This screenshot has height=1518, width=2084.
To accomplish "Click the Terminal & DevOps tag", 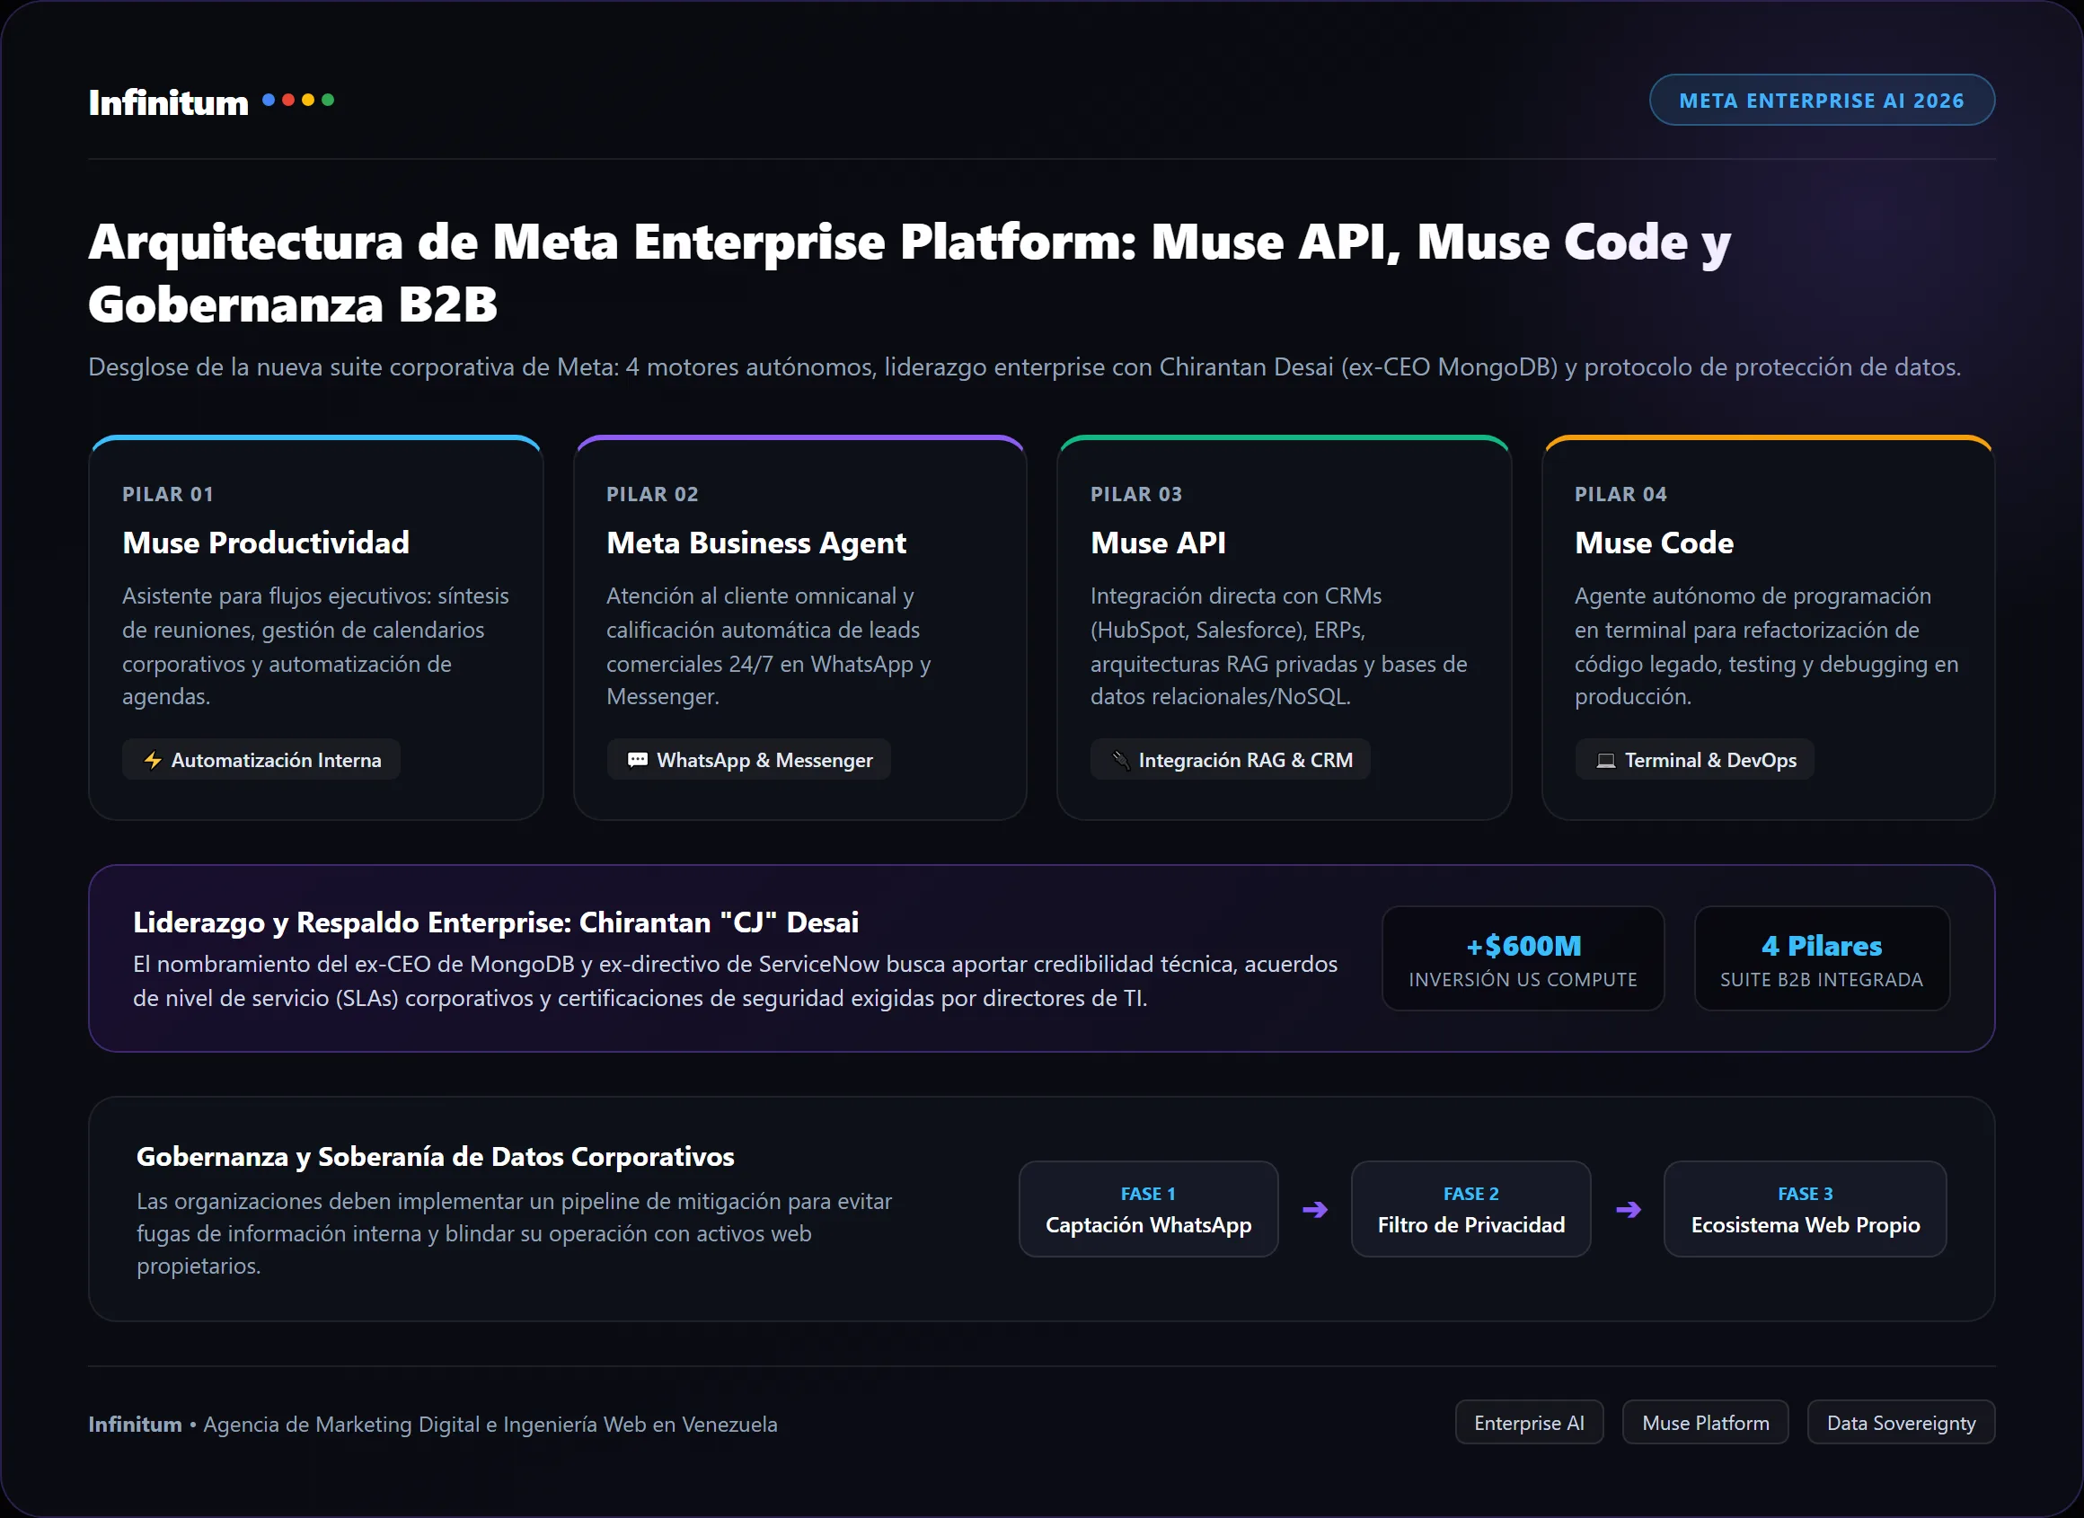I will click(1693, 760).
